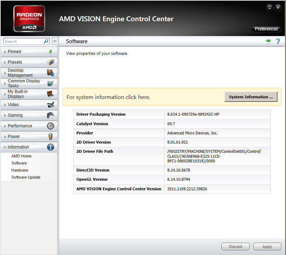Expand the Video section
The image size is (286, 255).
pyautogui.click(x=29, y=105)
